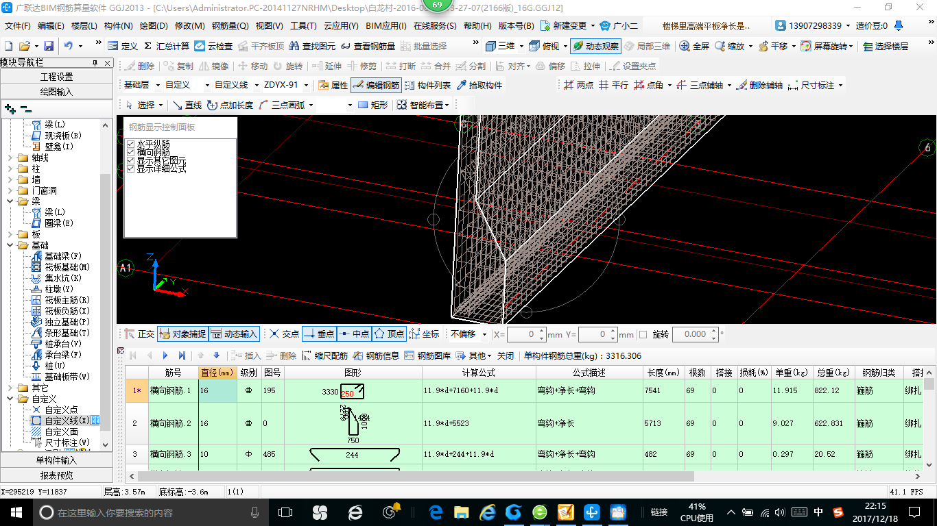Viewport: 937px width, 526px height.
Task: Click the undo arrow icon
Action: [x=69, y=46]
